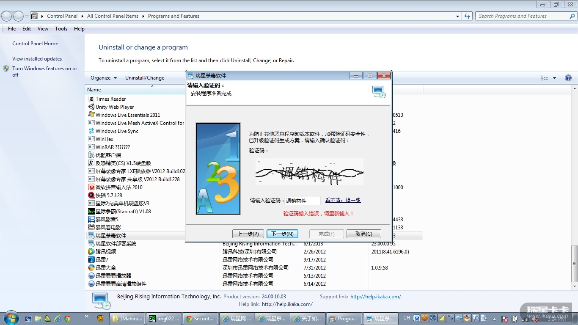Click the Microsoft Pinyin M icon in language bar
This screenshot has width=578, height=325.
[416, 318]
